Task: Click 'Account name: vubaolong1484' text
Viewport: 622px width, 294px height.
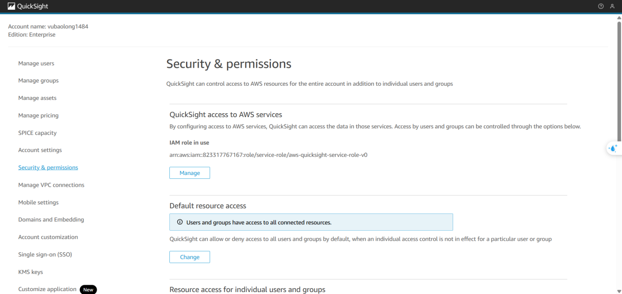Action: click(48, 26)
